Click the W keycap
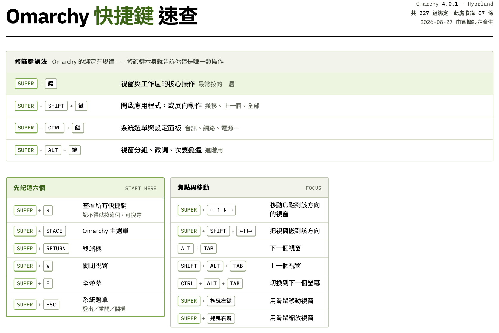 click(x=48, y=266)
